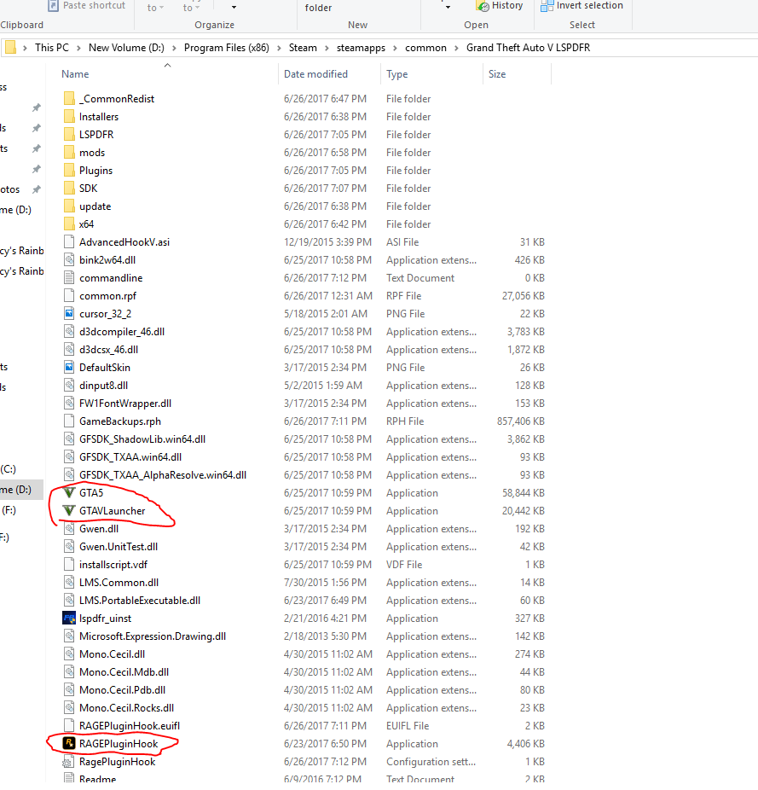Select the d3dcompiler_46.dll file name
Viewport: 758px width, 790px height.
click(x=122, y=332)
